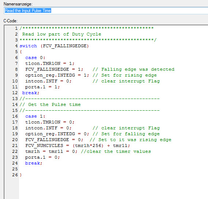Click line number 25 in gutter
Screen dimensions: 208x199
[15, 169]
